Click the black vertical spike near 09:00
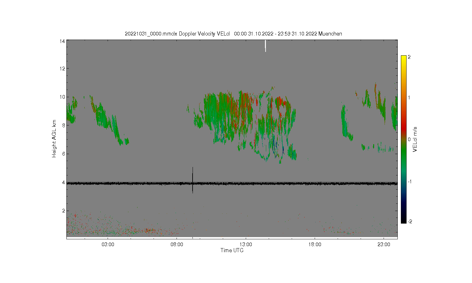The image size is (472, 283). point(193,180)
